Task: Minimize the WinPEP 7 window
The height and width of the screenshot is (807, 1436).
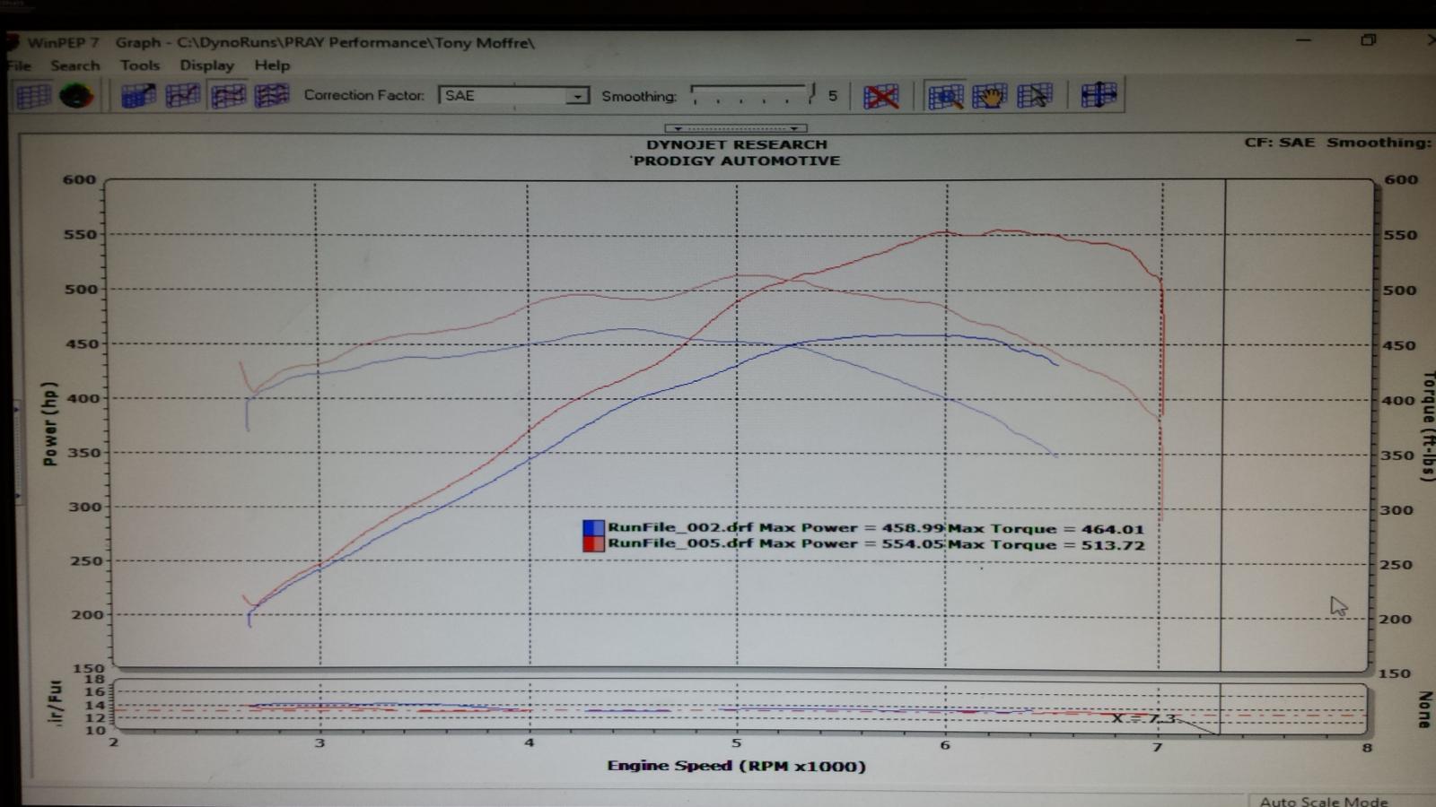Action: click(x=1303, y=40)
